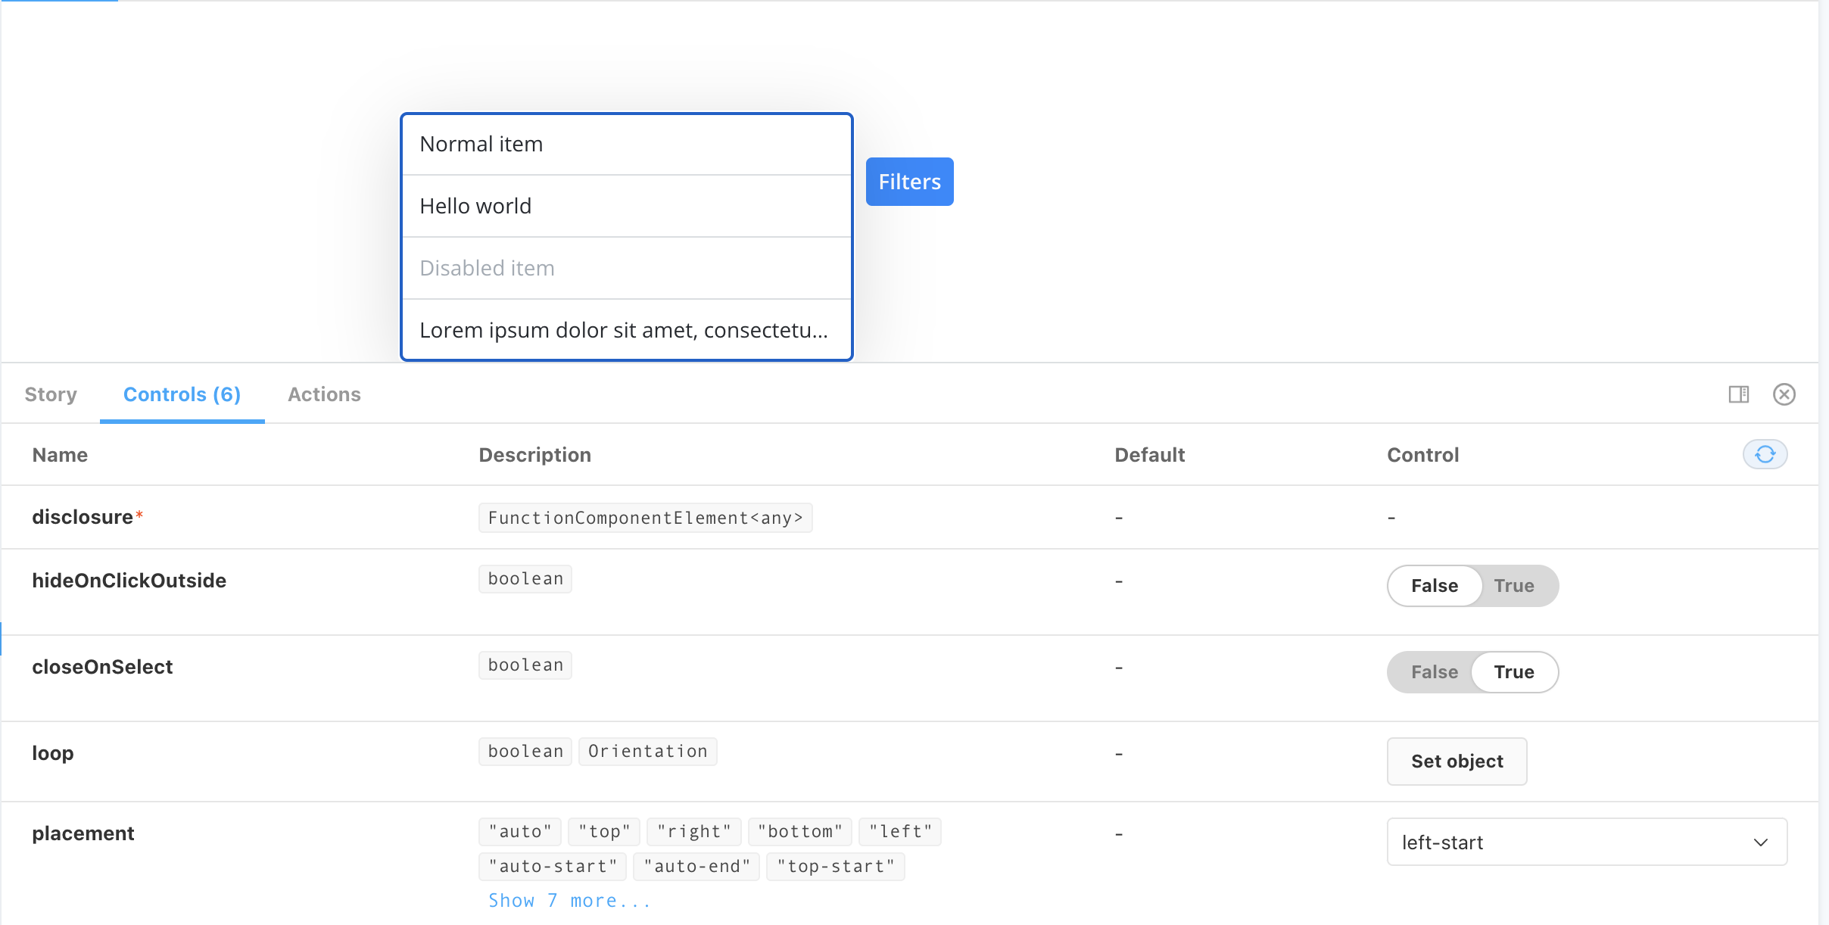1829x925 pixels.
Task: Click the Filters button
Action: pyautogui.click(x=908, y=181)
